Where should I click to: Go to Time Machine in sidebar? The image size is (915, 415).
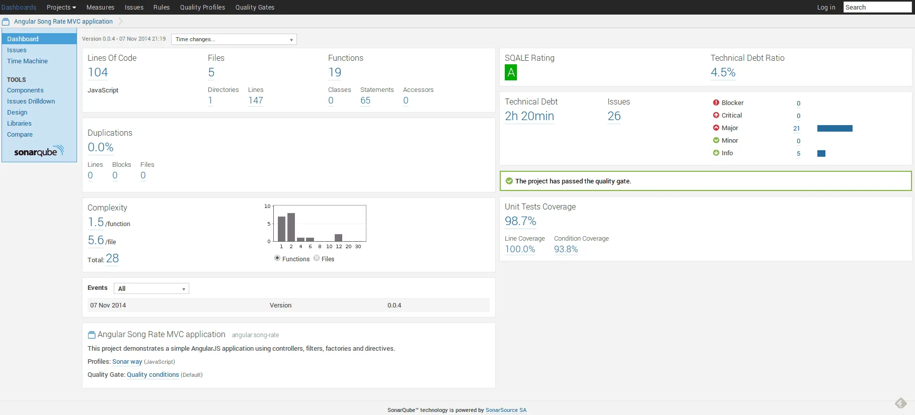pos(27,61)
